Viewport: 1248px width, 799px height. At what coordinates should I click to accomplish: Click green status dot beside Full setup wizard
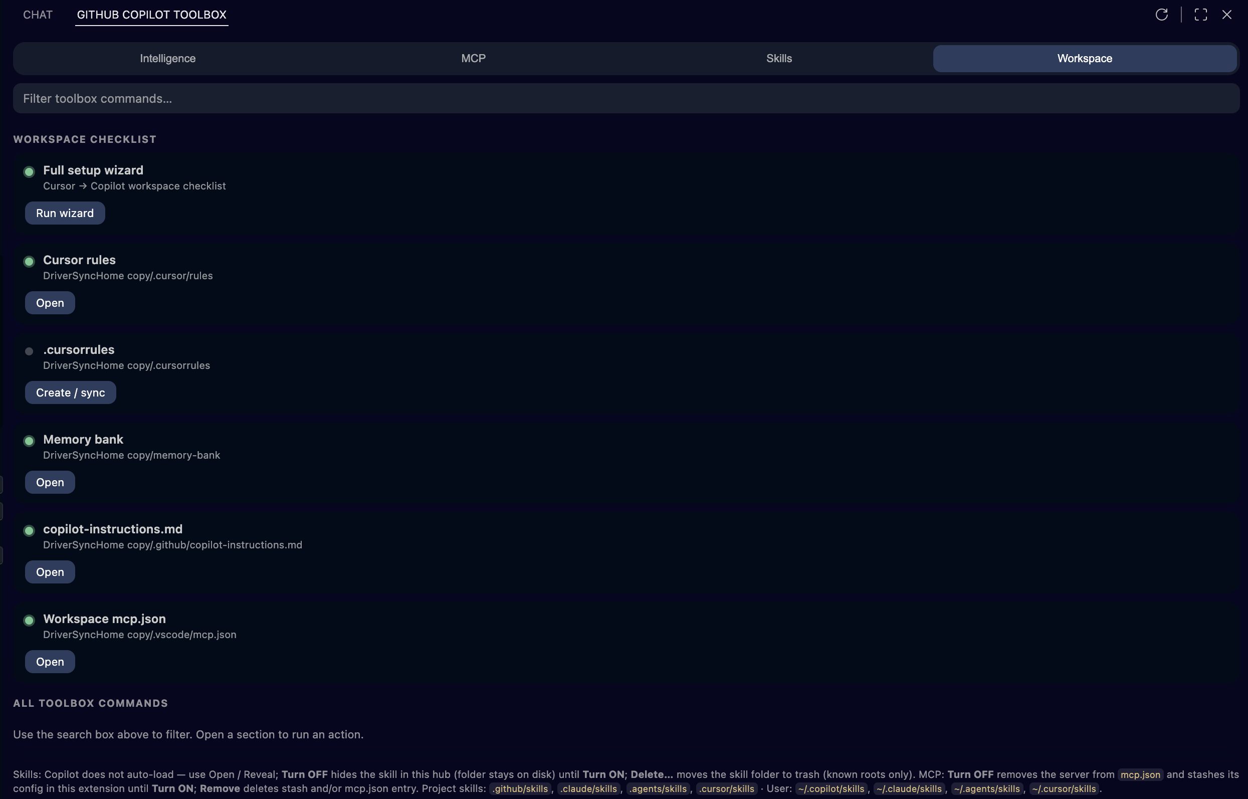pyautogui.click(x=29, y=172)
